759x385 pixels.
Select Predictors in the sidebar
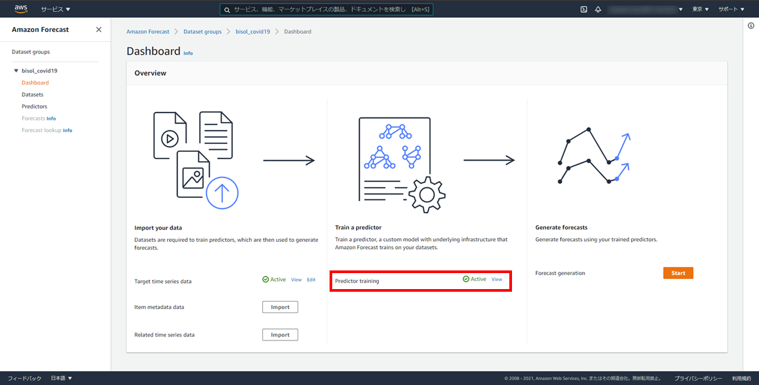pyautogui.click(x=34, y=107)
